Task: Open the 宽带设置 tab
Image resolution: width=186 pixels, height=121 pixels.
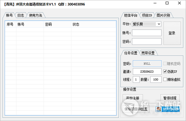Action: (x=148, y=53)
